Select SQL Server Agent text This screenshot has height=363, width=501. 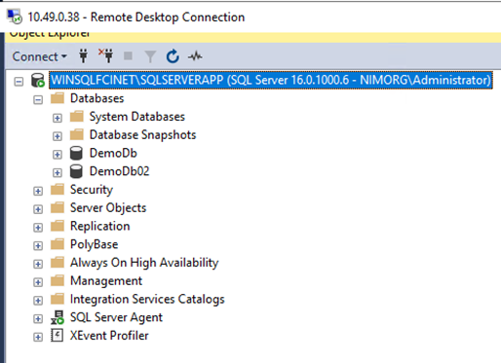pyautogui.click(x=116, y=317)
